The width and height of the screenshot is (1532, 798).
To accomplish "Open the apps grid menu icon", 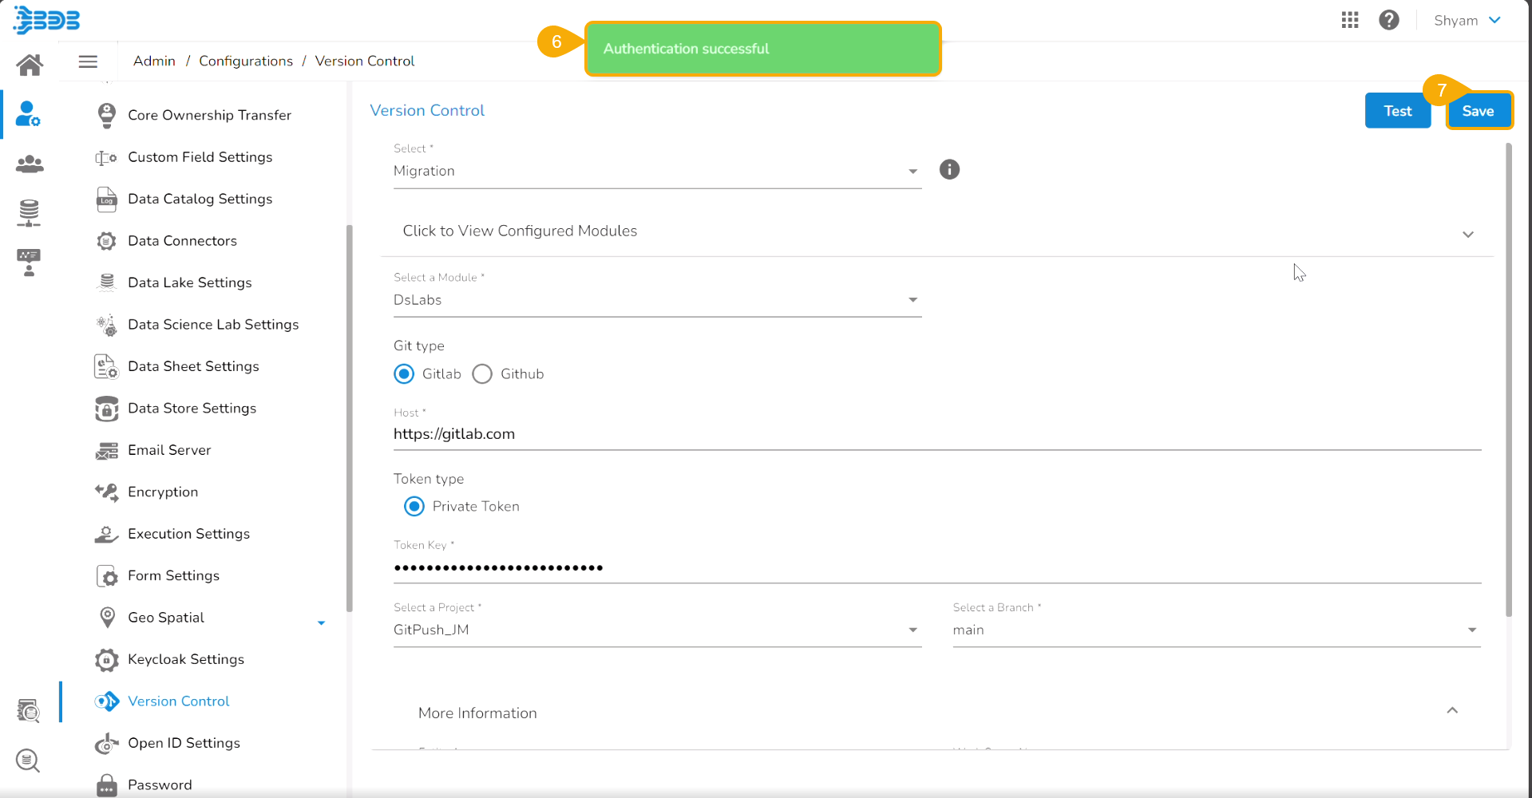I will coord(1349,20).
